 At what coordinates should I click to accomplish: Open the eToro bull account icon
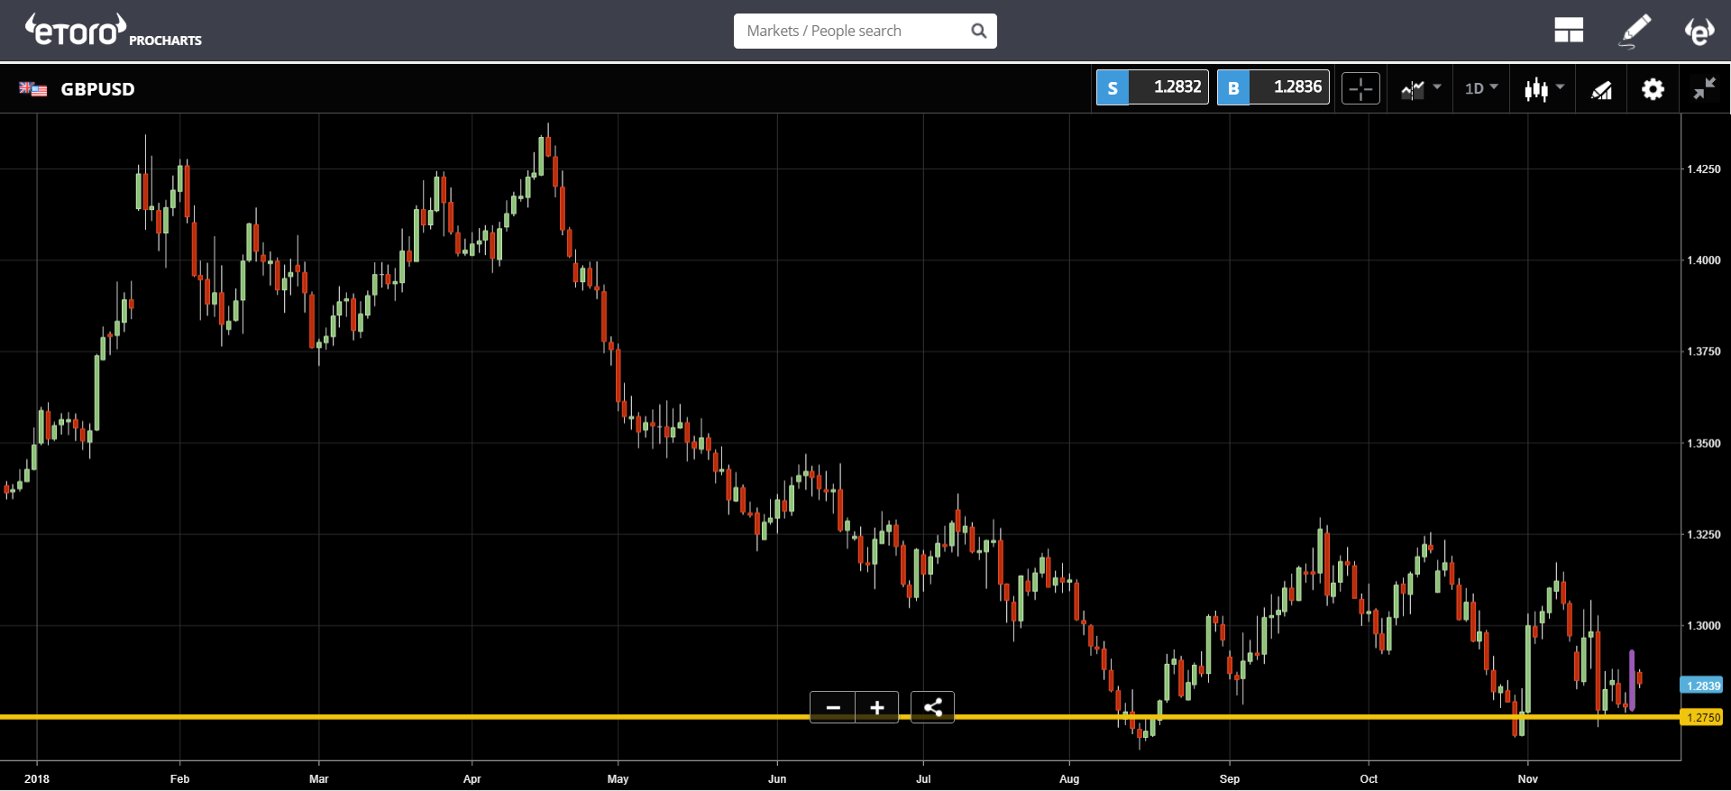click(x=1699, y=32)
